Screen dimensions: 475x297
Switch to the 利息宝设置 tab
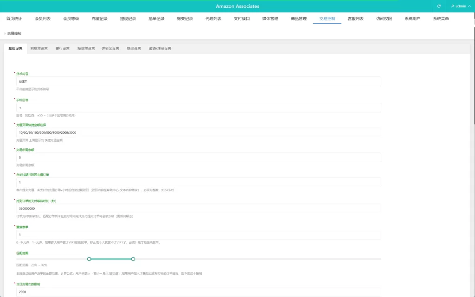(39, 48)
